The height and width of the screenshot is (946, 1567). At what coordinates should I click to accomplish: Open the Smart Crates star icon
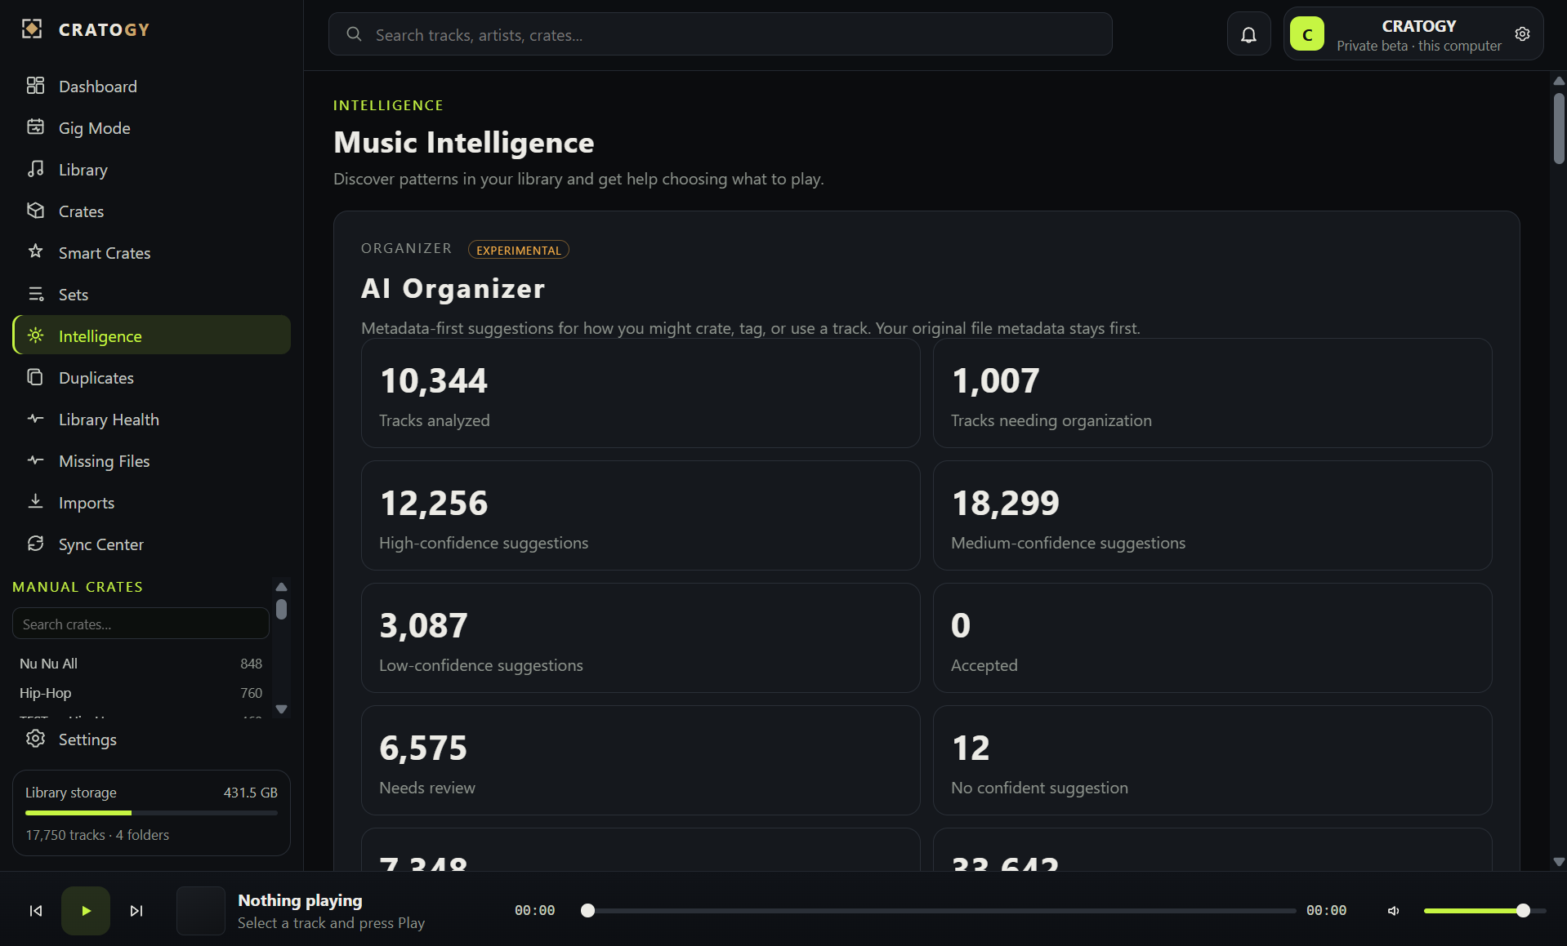click(x=35, y=252)
